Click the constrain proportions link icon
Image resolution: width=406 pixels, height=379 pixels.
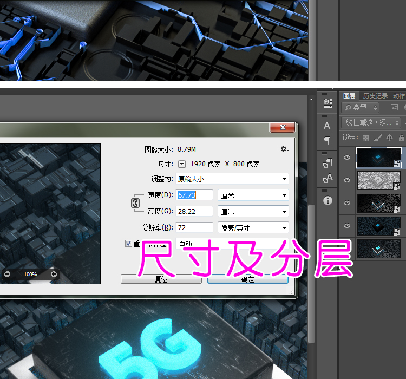click(x=136, y=203)
